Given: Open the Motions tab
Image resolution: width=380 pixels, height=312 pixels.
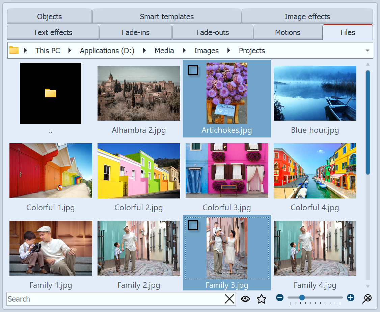Looking at the screenshot, I should pos(288,32).
